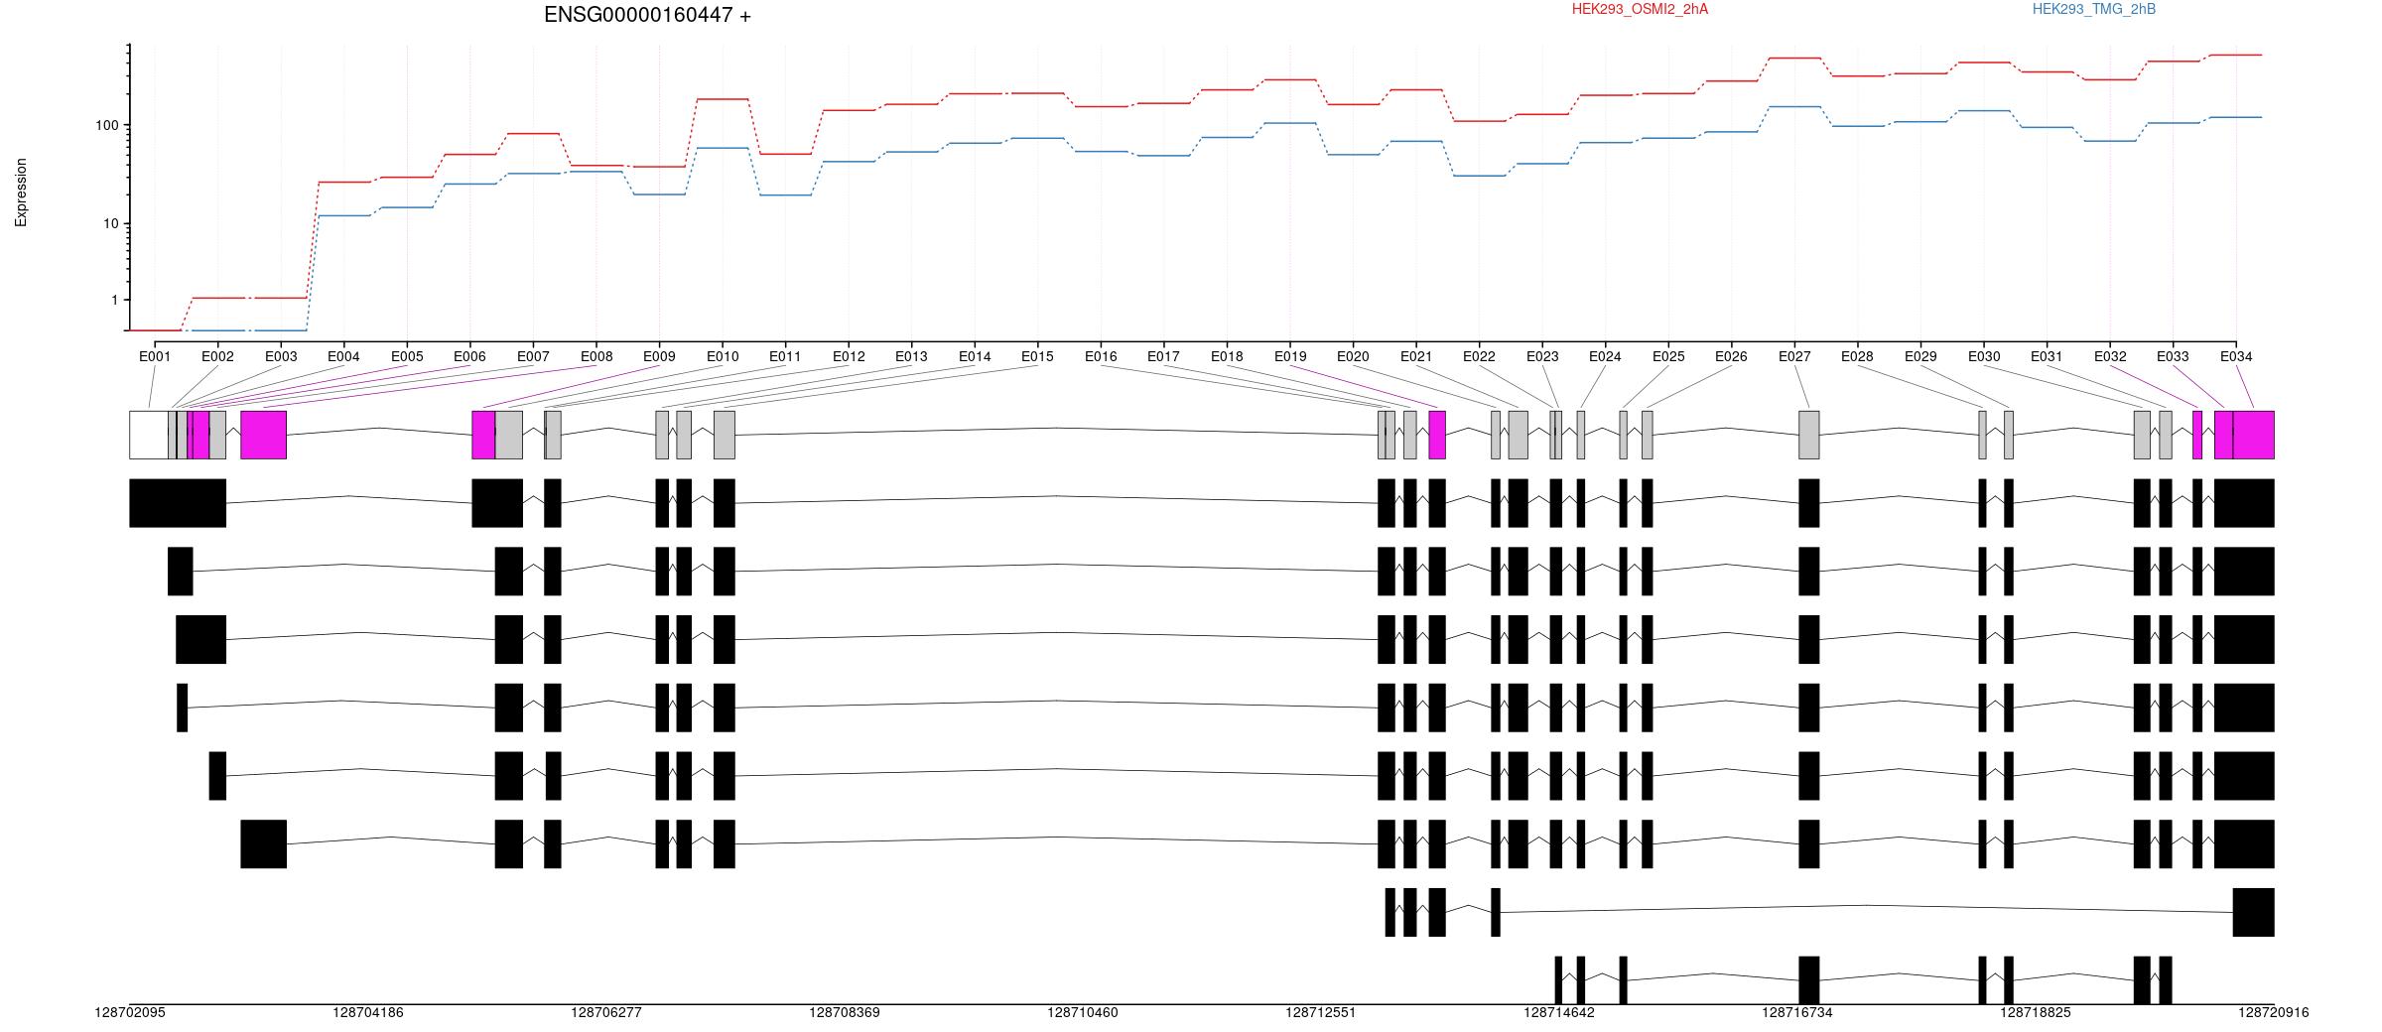Click genomic coordinate 128702095
Image resolution: width=2382 pixels, height=1032 pixels.
point(130,1013)
